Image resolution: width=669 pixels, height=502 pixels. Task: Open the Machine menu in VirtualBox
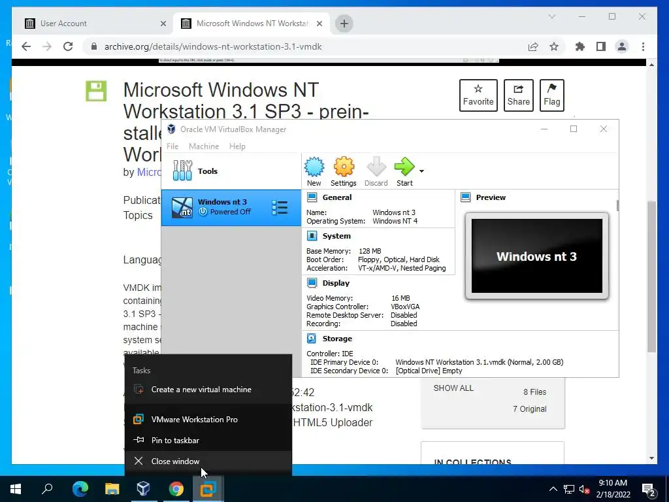204,146
